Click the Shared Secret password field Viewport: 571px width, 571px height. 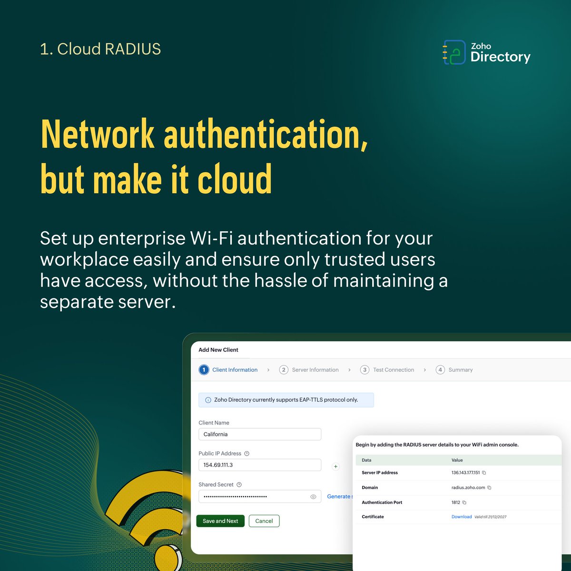pyautogui.click(x=260, y=496)
